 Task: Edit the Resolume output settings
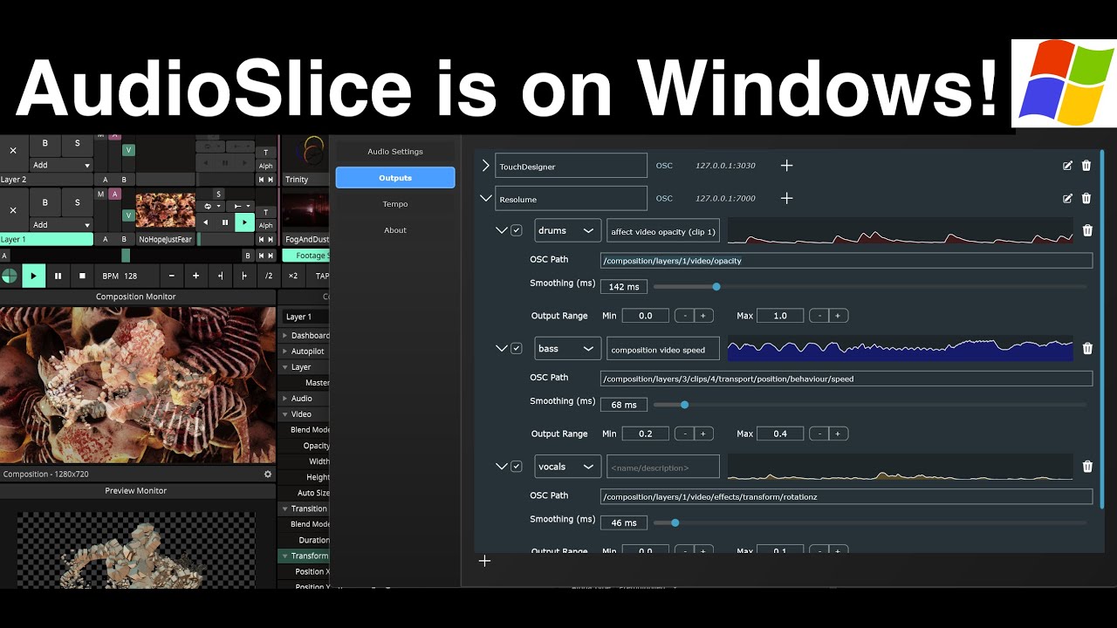click(x=1067, y=198)
